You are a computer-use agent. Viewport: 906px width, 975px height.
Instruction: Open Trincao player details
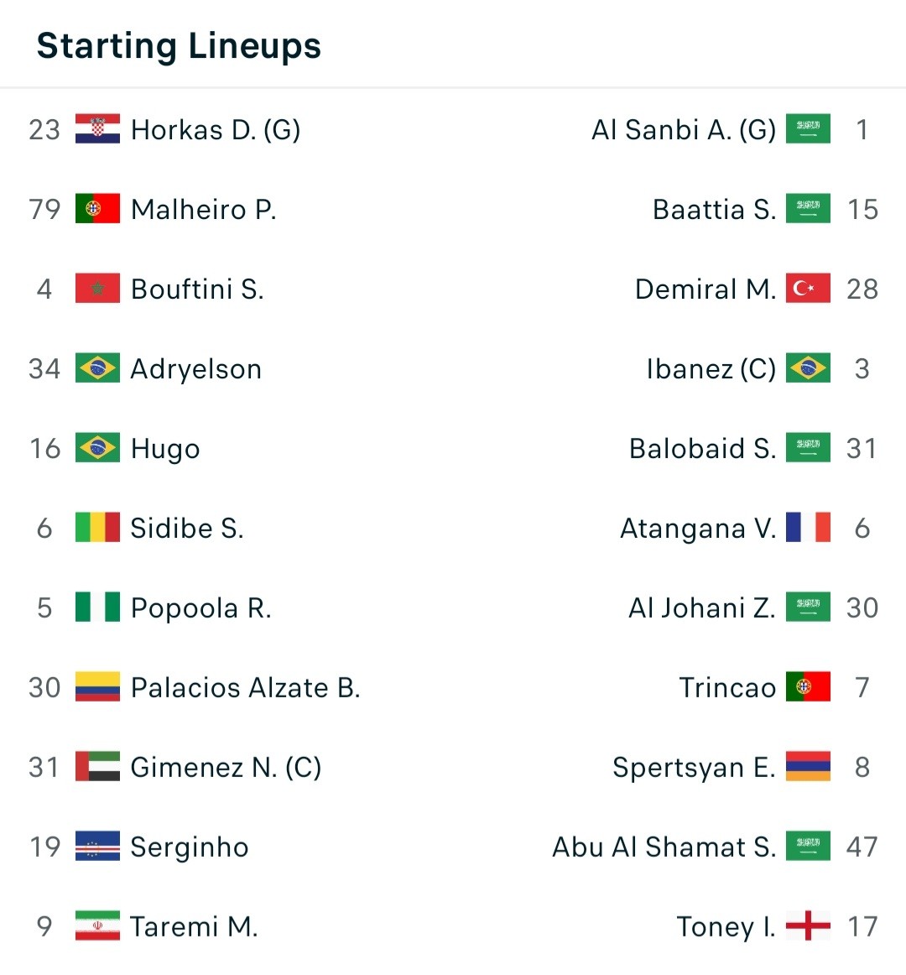[727, 687]
